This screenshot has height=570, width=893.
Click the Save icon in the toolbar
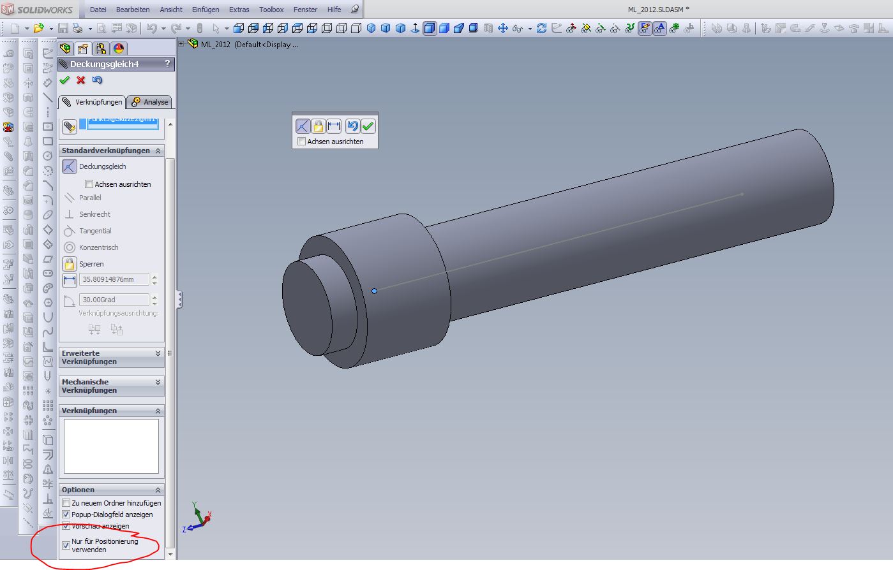[x=63, y=28]
